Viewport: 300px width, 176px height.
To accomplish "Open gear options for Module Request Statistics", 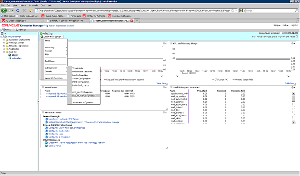I will 293,88.
